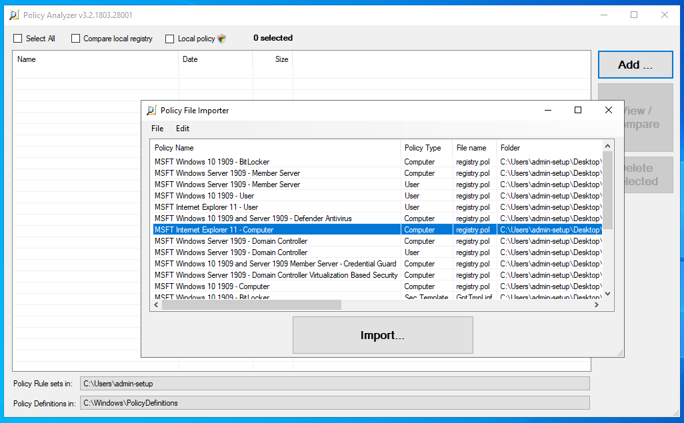Click the scroll down arrow of policy list
Viewport: 684px width, 423px height.
607,294
